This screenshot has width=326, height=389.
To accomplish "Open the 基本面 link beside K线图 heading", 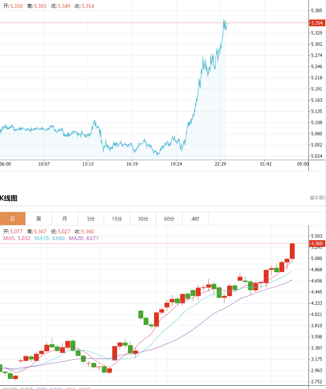I will [317, 198].
